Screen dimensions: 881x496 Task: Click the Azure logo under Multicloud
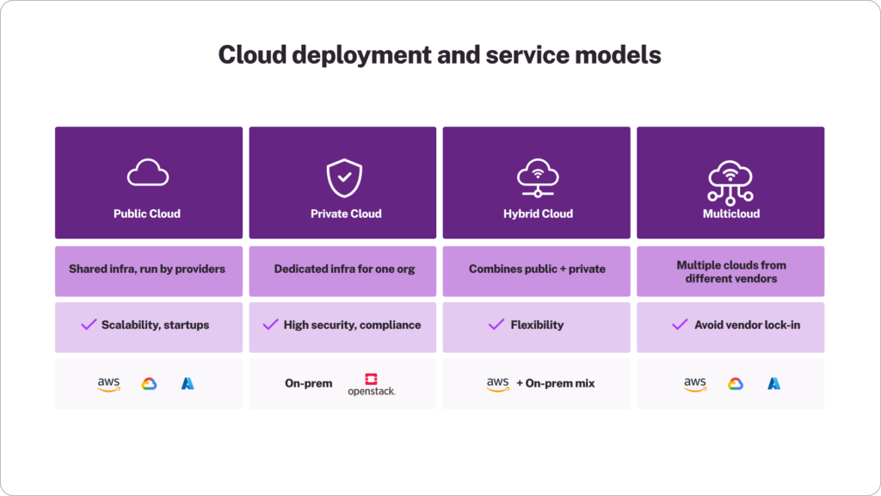tap(773, 382)
